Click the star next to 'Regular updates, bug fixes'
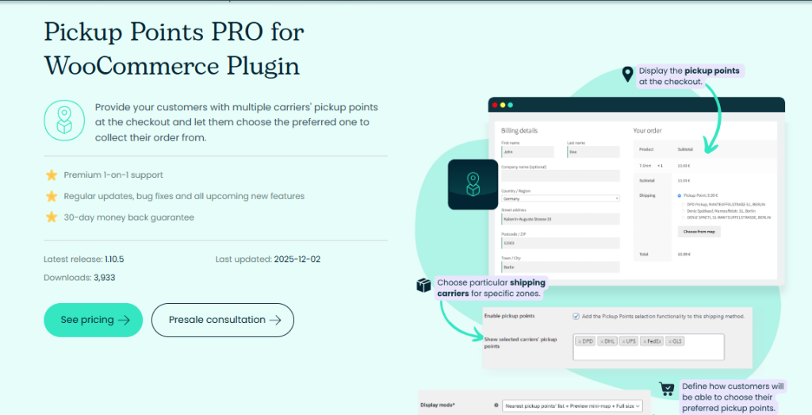 pos(52,196)
